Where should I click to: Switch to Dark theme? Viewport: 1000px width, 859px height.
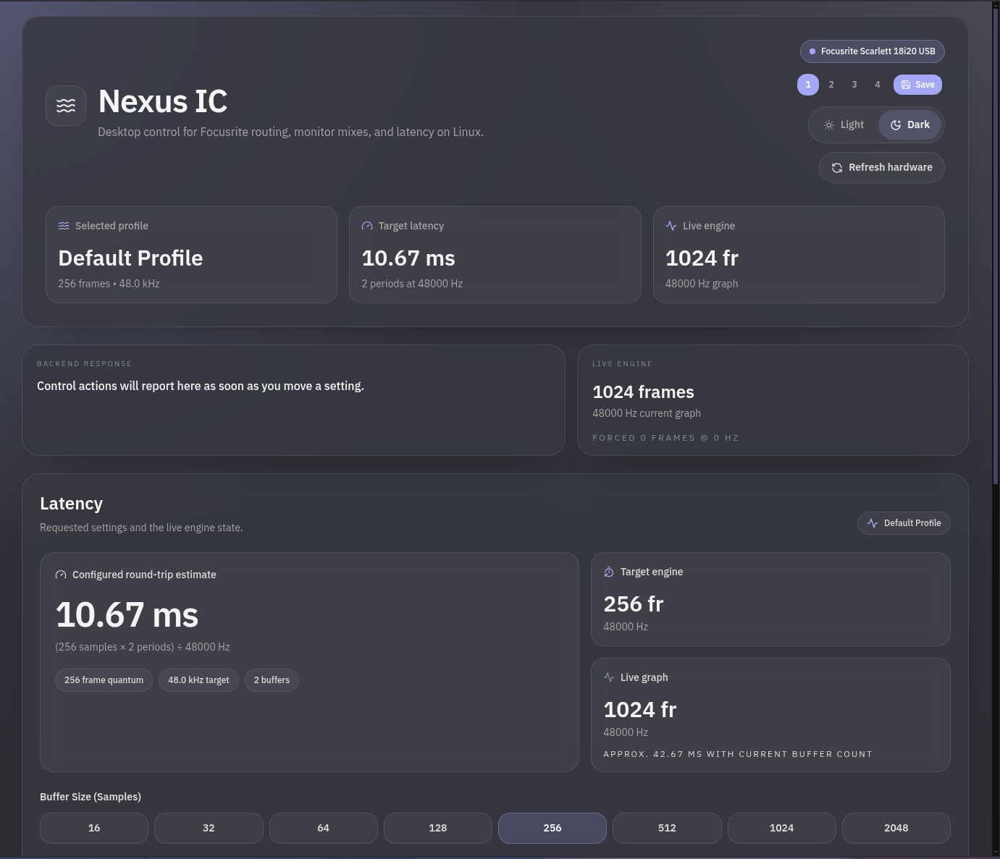[x=910, y=125]
